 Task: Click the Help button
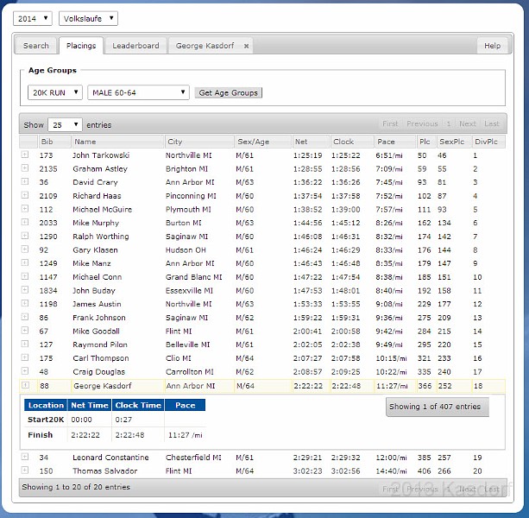tap(492, 46)
